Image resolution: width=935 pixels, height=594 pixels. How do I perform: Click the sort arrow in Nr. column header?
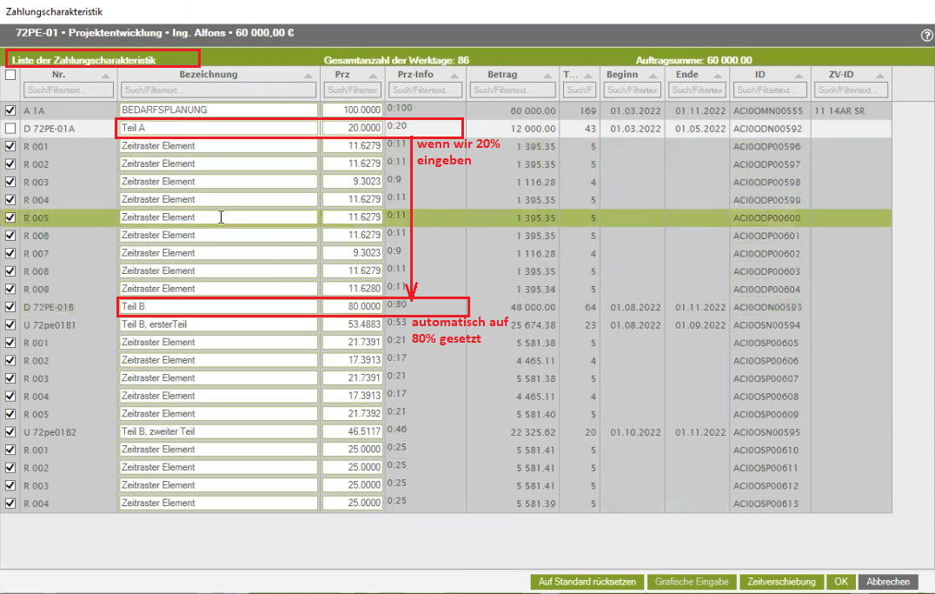click(x=105, y=76)
